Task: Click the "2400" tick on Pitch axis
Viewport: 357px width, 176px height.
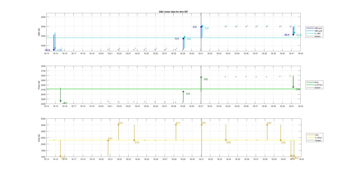Action: coord(43,104)
